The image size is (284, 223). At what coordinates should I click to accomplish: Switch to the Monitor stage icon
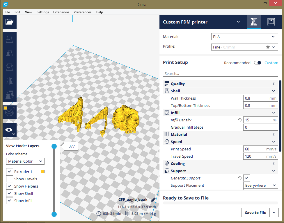pyautogui.click(x=271, y=22)
